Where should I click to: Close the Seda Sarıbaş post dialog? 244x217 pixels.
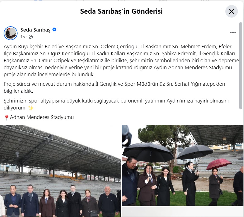pyautogui.click(x=231, y=11)
